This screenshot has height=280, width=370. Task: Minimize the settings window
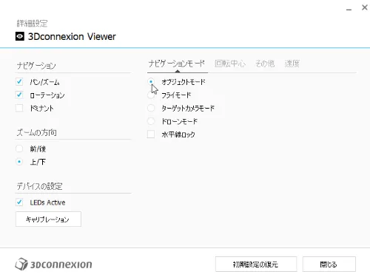[x=349, y=10]
